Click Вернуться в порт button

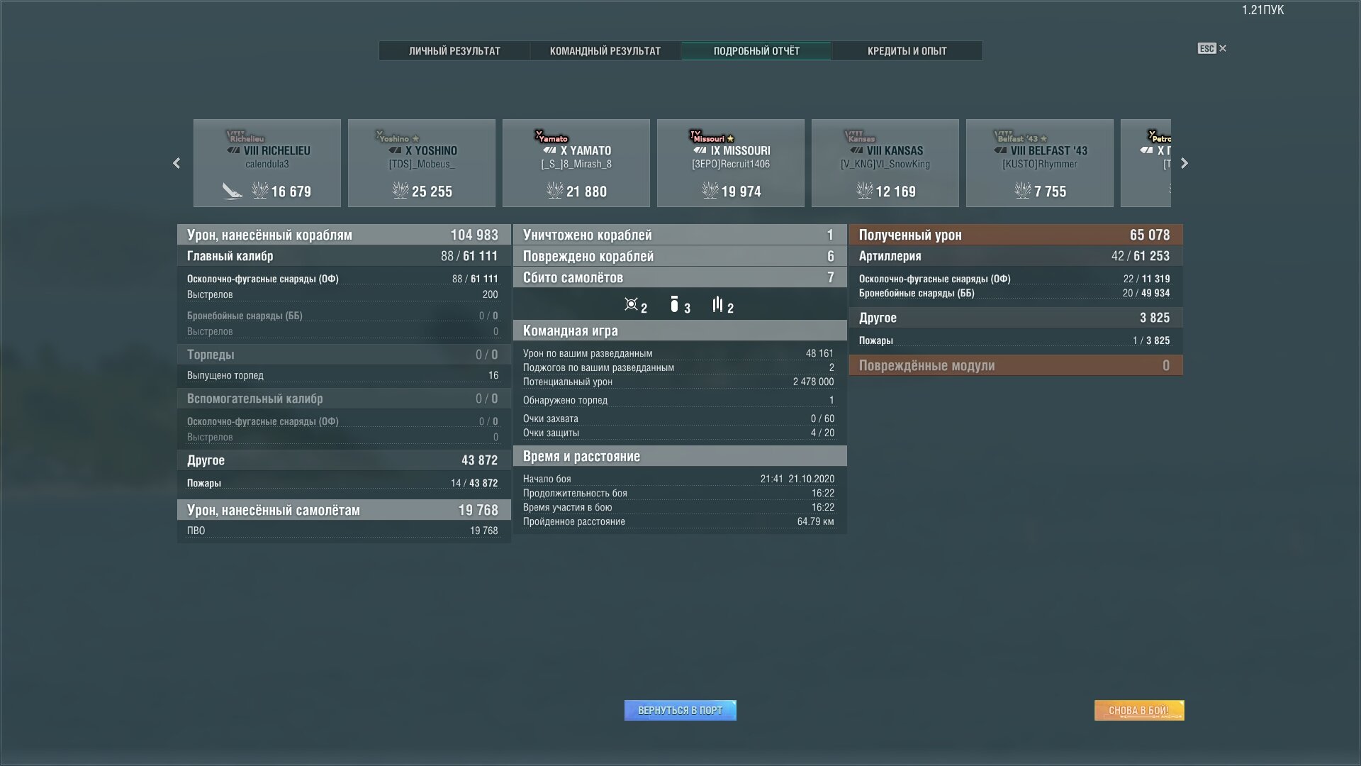[x=680, y=710]
